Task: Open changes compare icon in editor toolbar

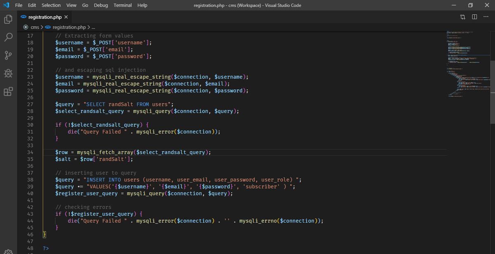Action: click(462, 17)
